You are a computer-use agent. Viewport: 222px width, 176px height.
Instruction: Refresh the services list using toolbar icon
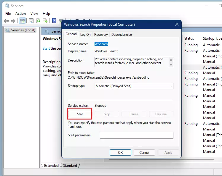coord(38,21)
